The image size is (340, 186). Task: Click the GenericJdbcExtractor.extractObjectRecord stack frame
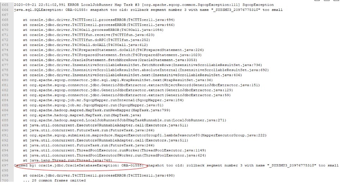(141, 85)
